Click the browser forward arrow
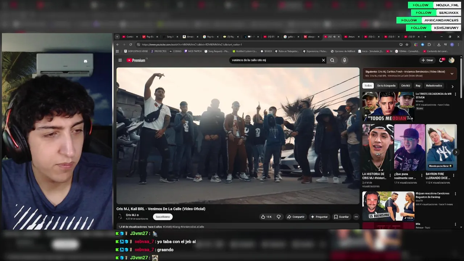The image size is (464, 261). [x=124, y=45]
